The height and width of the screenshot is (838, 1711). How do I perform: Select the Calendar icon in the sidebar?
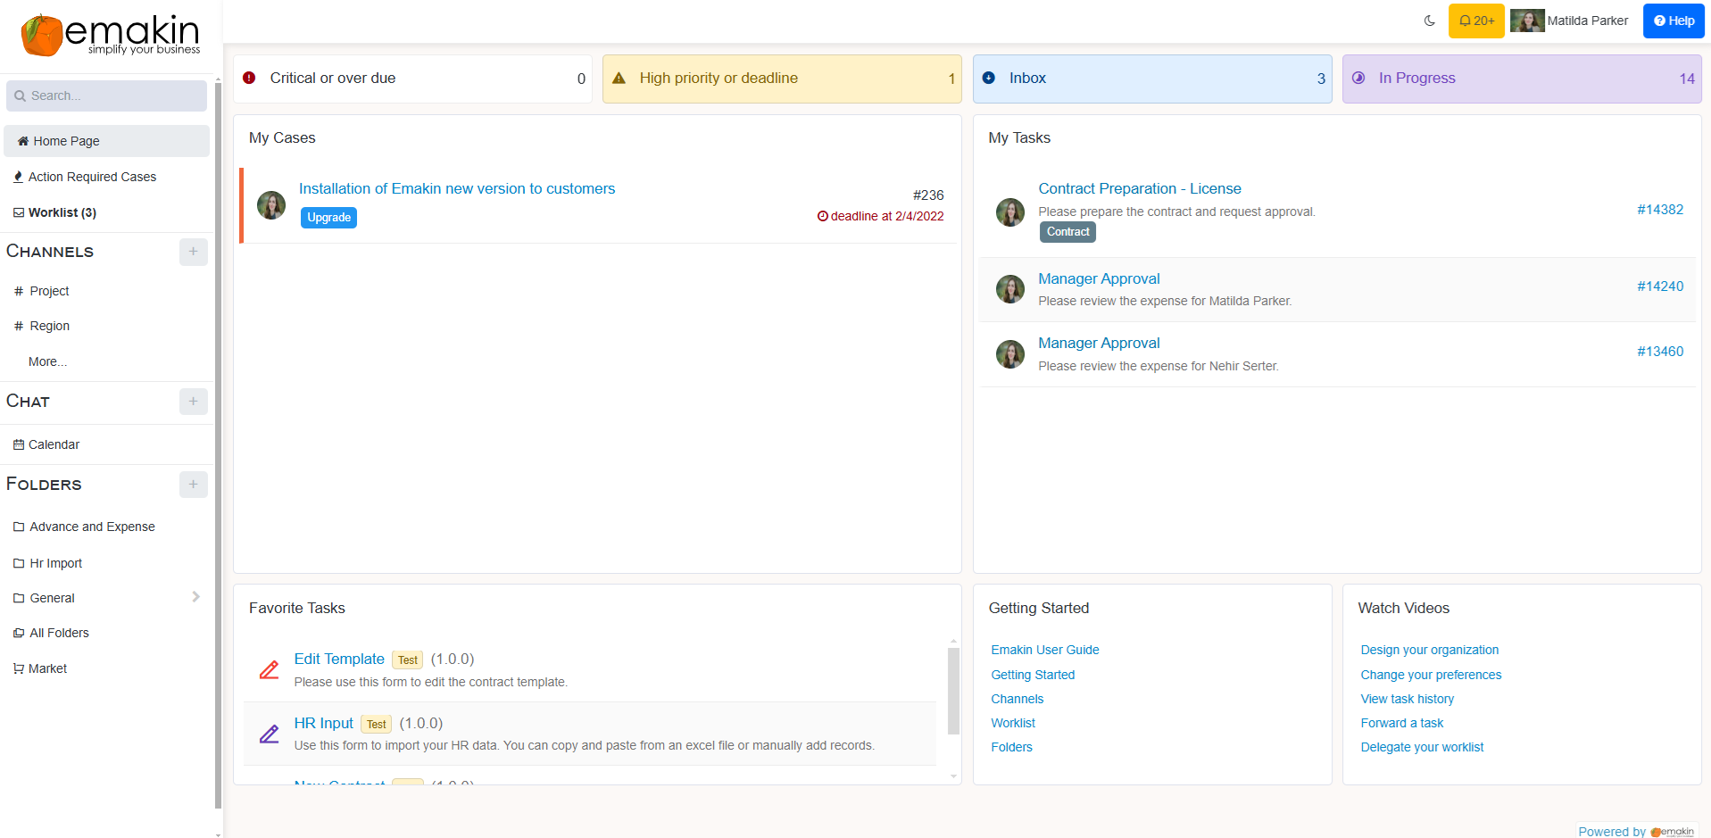tap(18, 444)
